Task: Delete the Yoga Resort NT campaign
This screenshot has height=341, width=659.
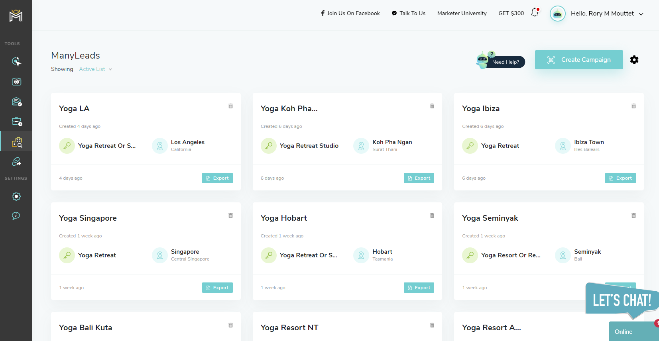Action: pos(432,325)
